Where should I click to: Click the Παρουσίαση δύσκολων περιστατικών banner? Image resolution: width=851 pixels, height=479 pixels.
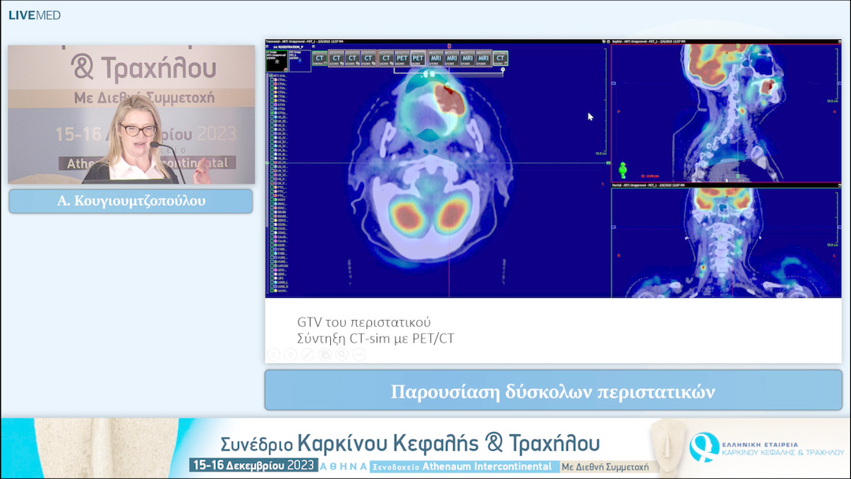tap(552, 392)
